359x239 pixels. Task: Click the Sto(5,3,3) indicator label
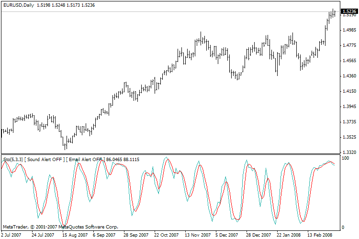click(13, 159)
